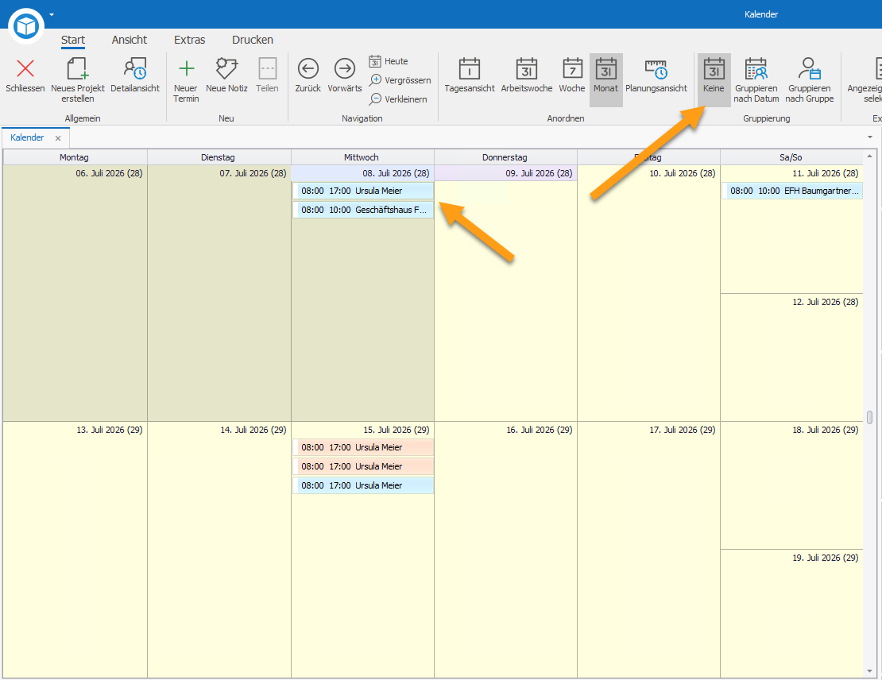The height and width of the screenshot is (680, 882).
Task: Select the first Ursula Meier entry on 15. Juli
Action: (363, 447)
